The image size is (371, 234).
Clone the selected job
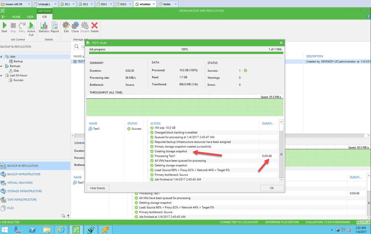pos(75,27)
